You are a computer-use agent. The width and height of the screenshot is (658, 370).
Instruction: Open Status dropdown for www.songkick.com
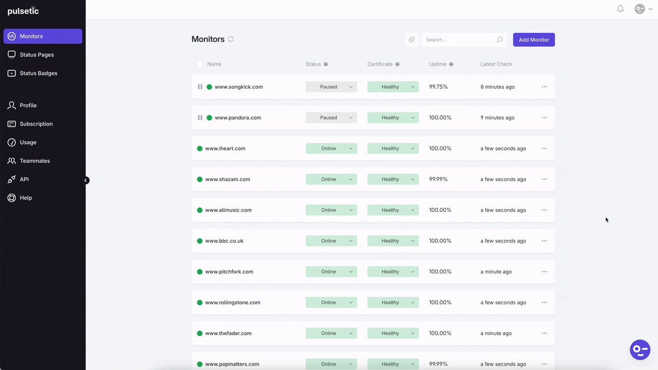click(331, 87)
